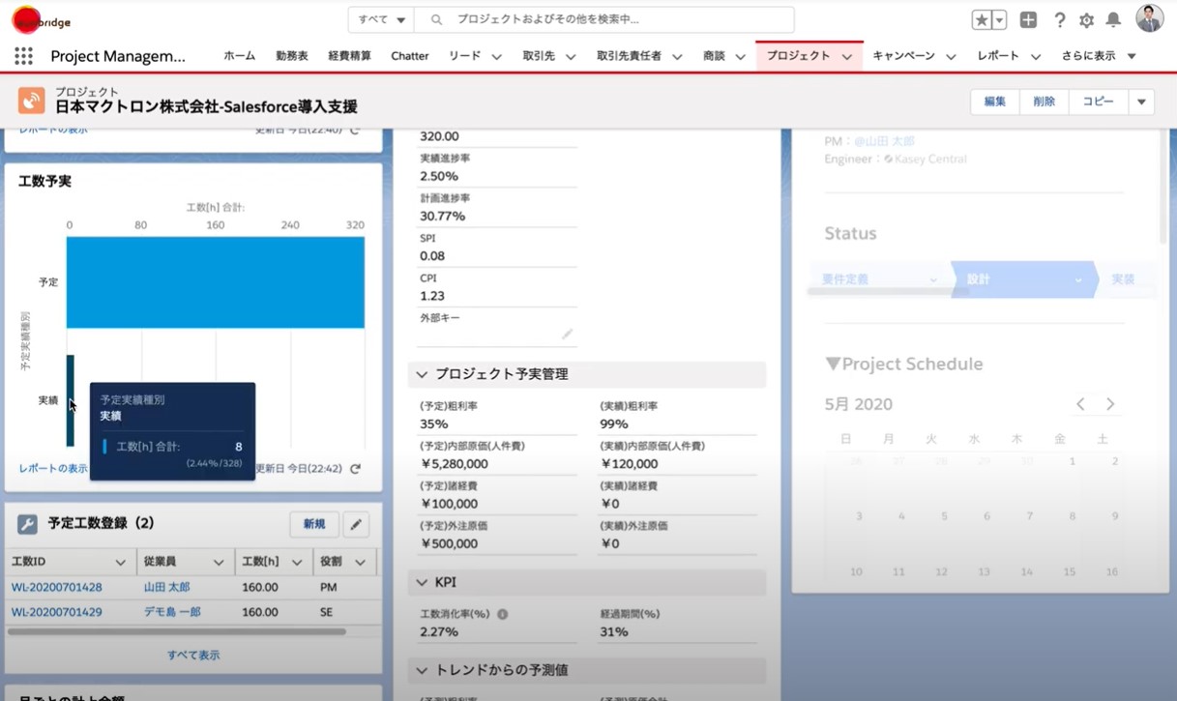Refresh the 工数予実 chart

pos(355,469)
